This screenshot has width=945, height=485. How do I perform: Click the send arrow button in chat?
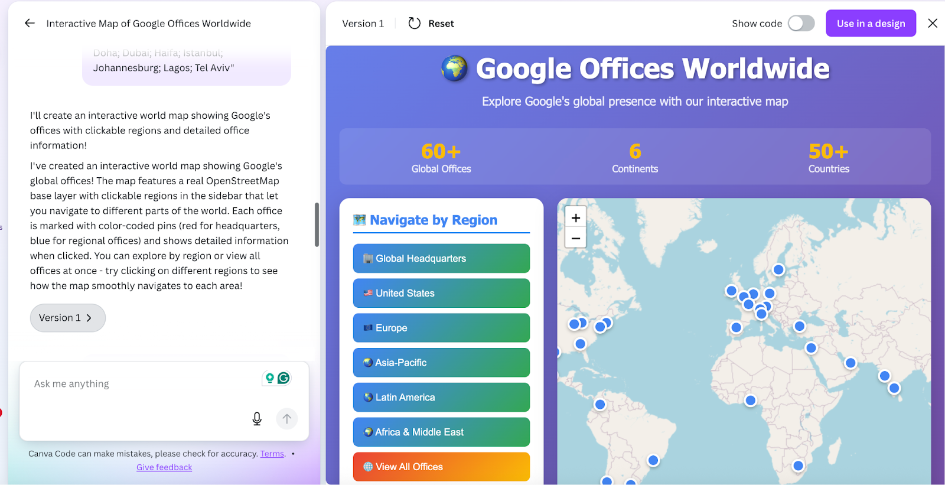click(x=286, y=419)
